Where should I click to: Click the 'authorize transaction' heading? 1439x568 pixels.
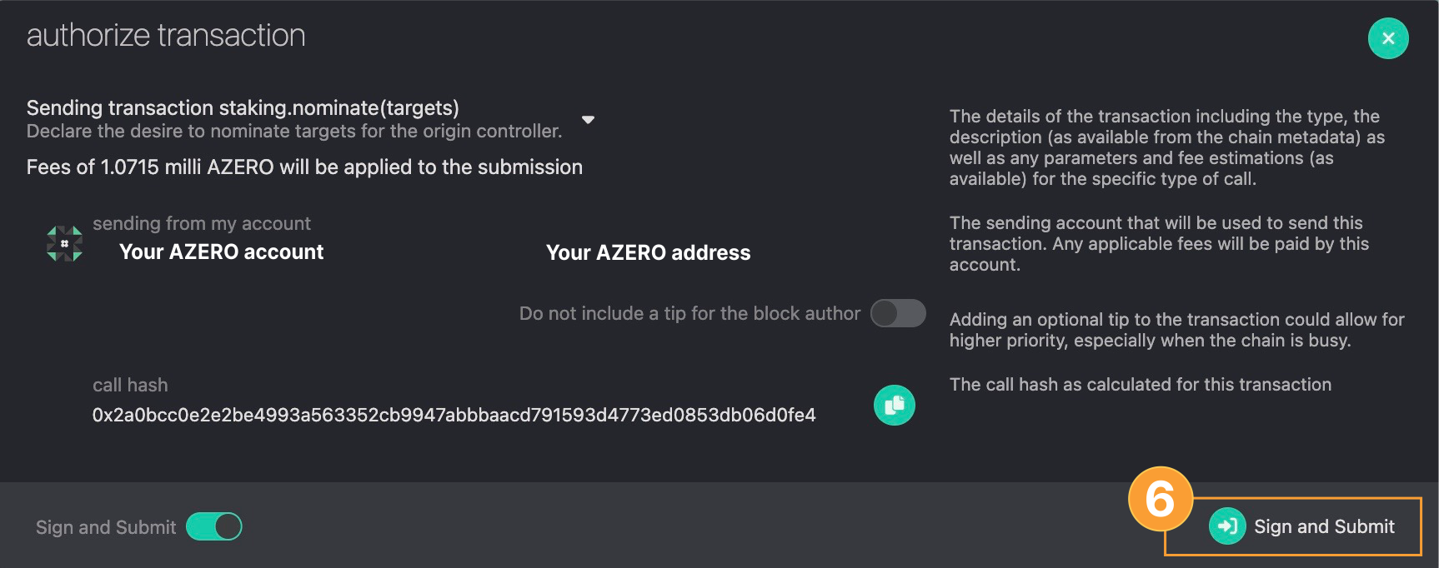coord(166,35)
